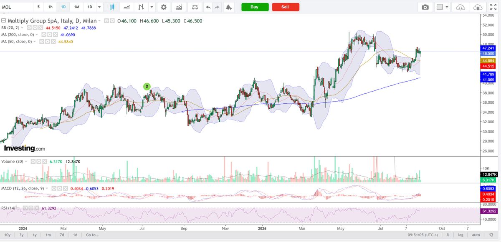The height and width of the screenshot is (242, 501).
Task: Select the highlighted 1D interval
Action: pyautogui.click(x=63, y=7)
